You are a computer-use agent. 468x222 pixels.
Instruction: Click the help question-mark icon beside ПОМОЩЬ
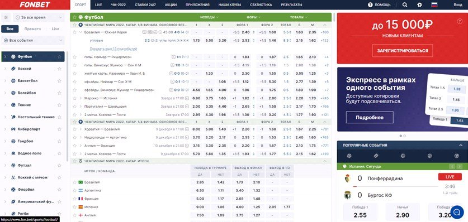tap(370, 5)
